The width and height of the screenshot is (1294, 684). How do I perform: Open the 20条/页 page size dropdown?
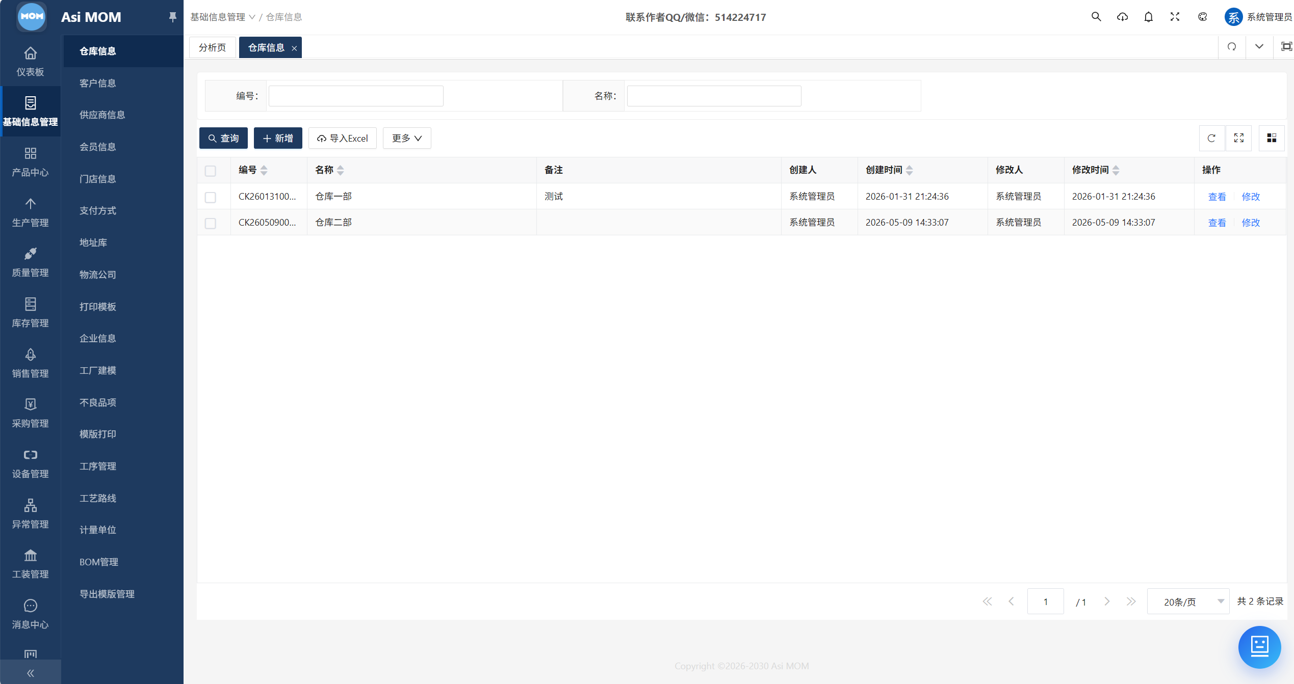[x=1188, y=601]
